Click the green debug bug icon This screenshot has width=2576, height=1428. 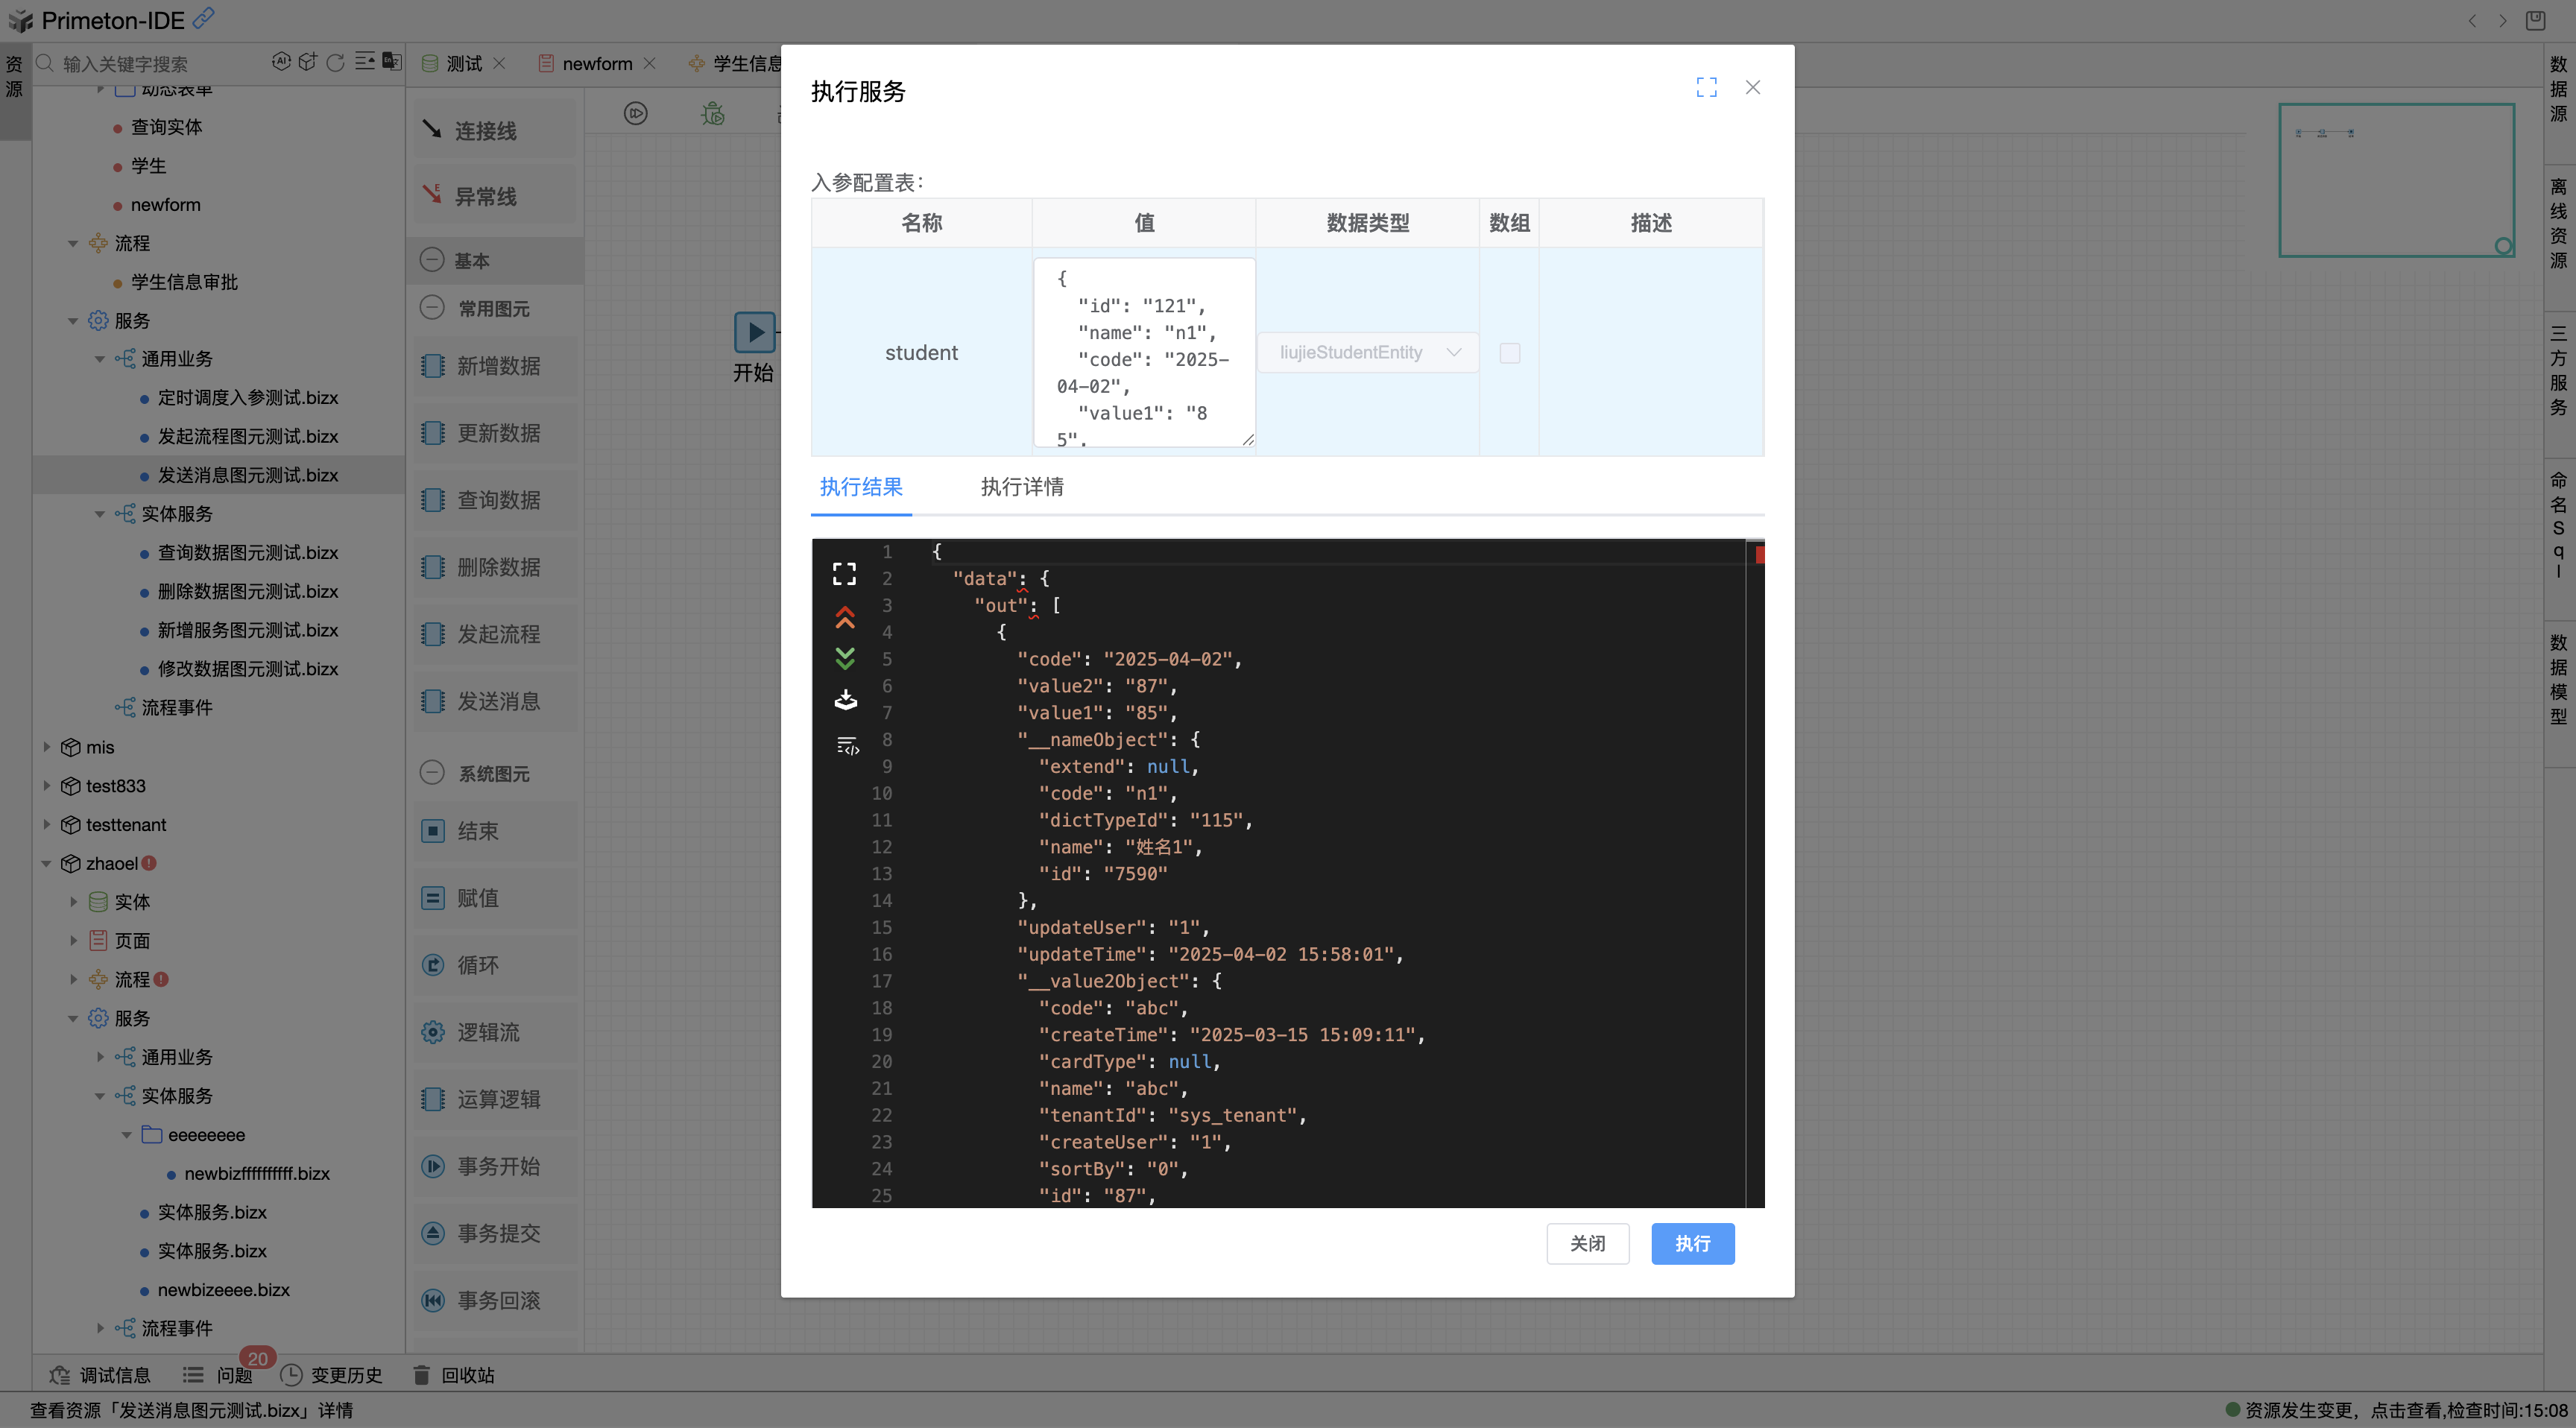(712, 114)
